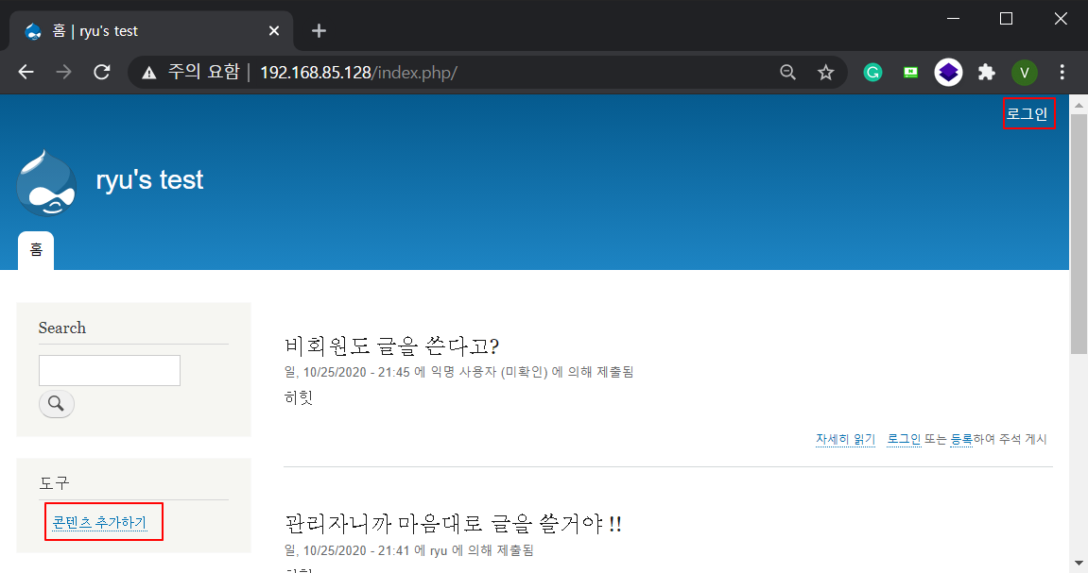Click the search magnifier submit button
This screenshot has width=1088, height=573.
(56, 403)
